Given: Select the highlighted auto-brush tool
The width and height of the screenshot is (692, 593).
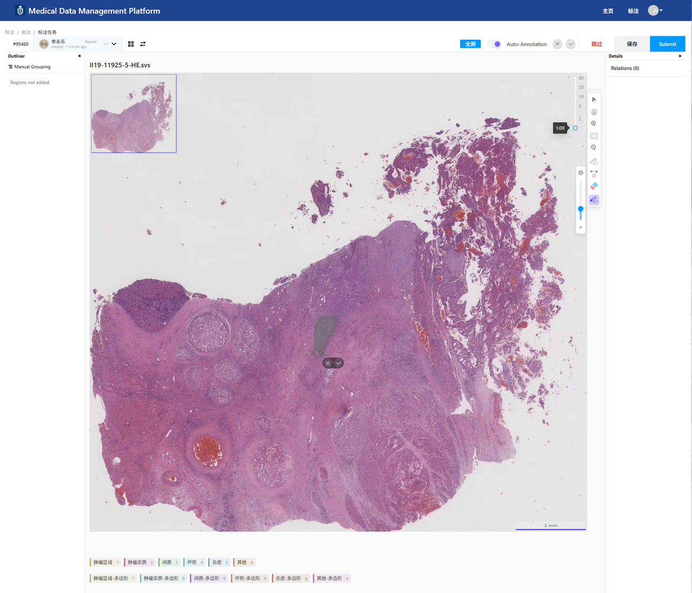Looking at the screenshot, I should tap(594, 200).
